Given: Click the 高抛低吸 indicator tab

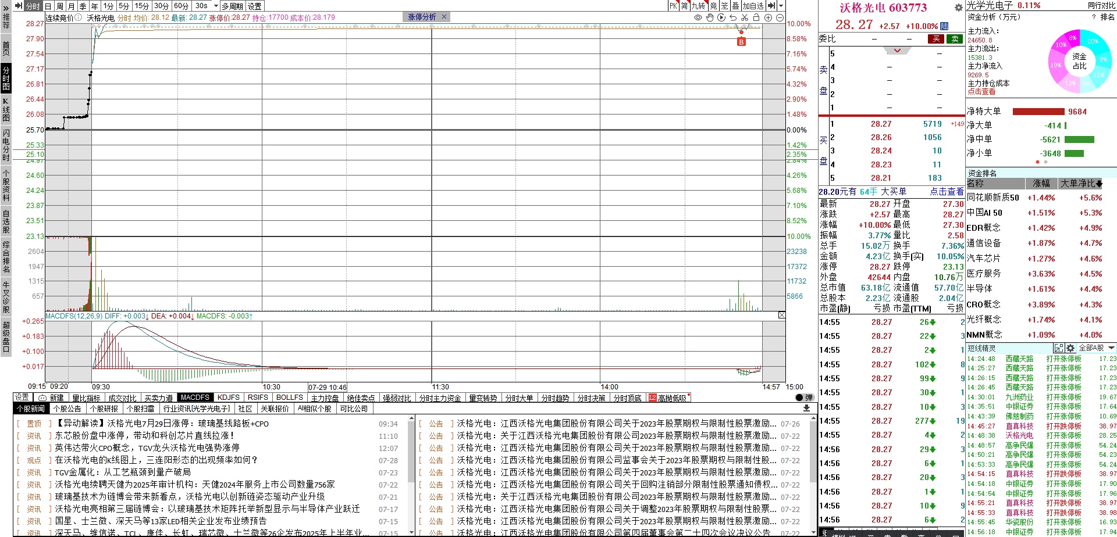Looking at the screenshot, I should [x=669, y=398].
